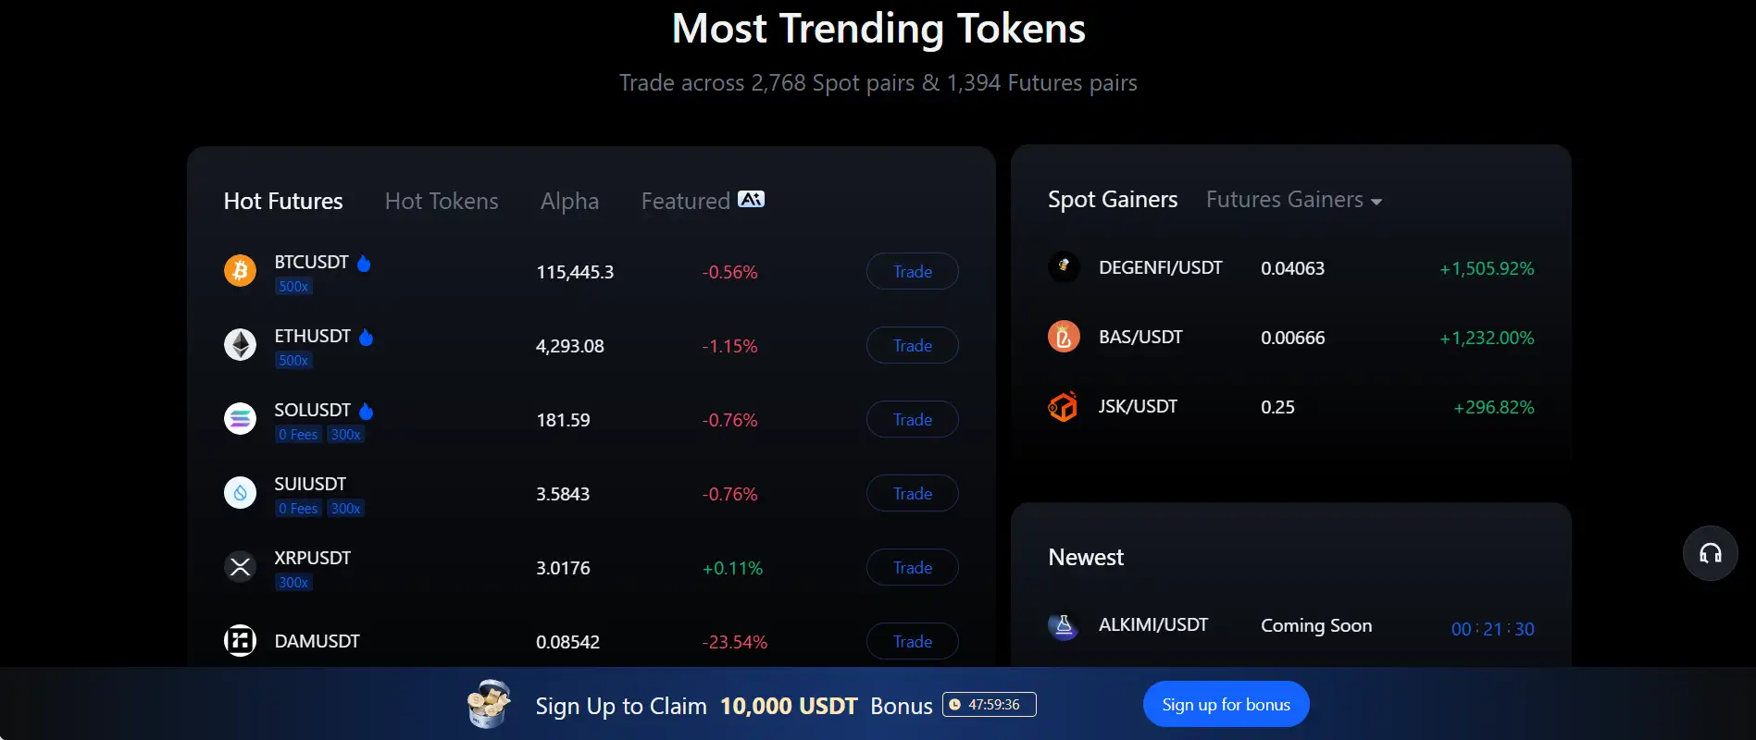The width and height of the screenshot is (1756, 740).
Task: Expand the Futures Gainers dropdown arrow
Action: [1376, 202]
